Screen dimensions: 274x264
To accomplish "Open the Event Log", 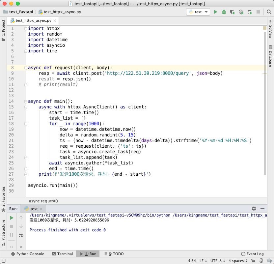I will 252,254.
